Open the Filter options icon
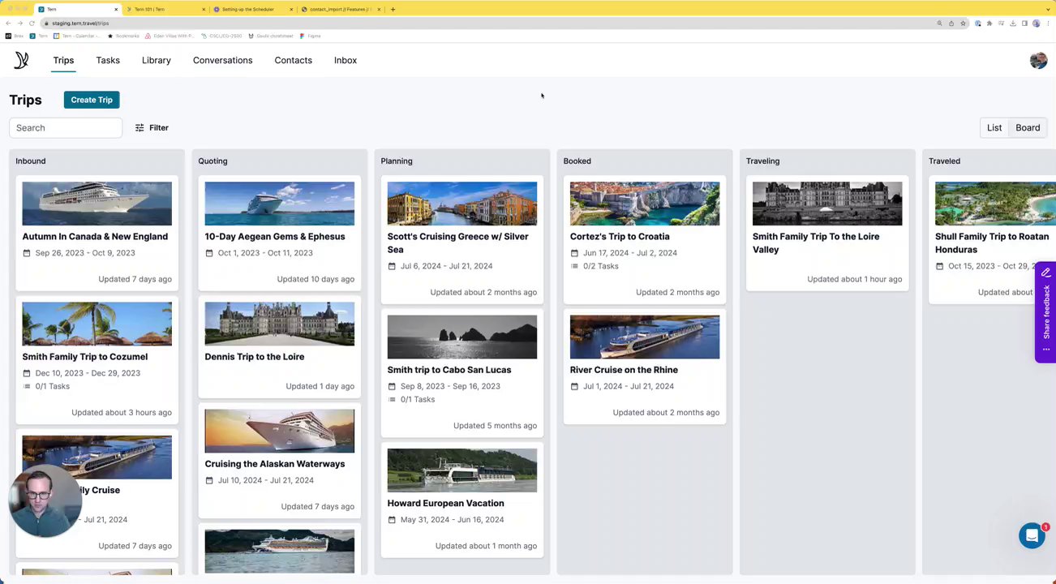This screenshot has height=584, width=1056. pyautogui.click(x=140, y=128)
